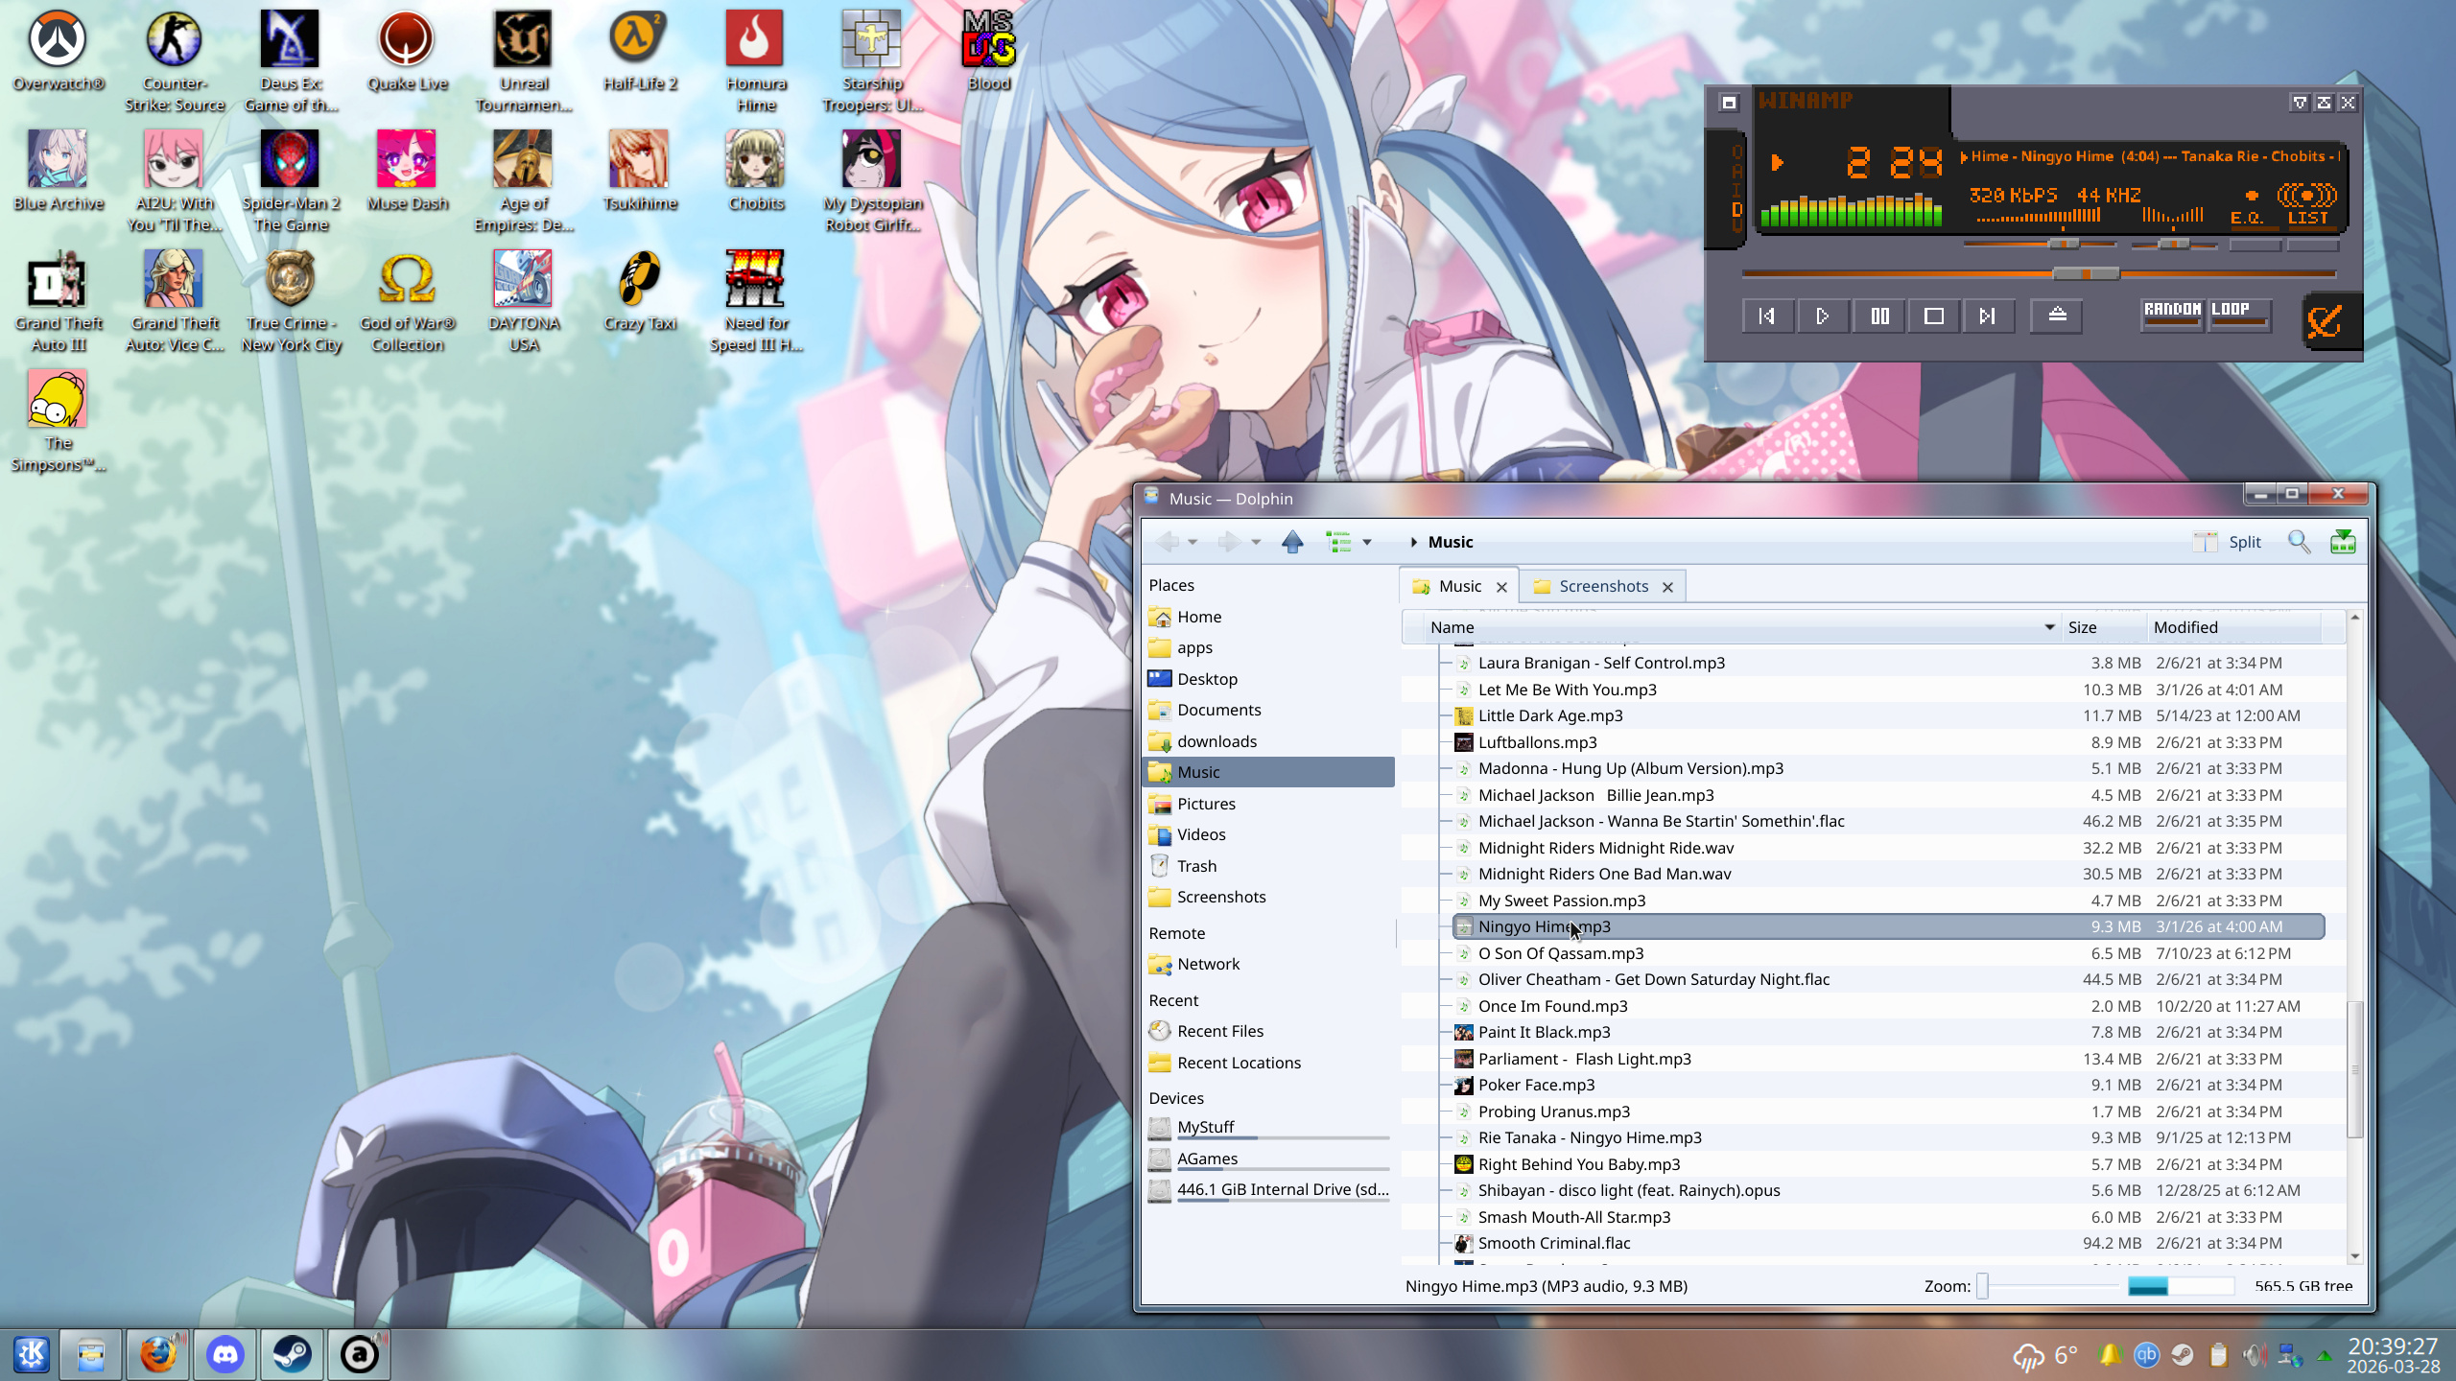Screen dimensions: 2456x1381
Task: Click Winamp's eject button
Action: [2057, 316]
